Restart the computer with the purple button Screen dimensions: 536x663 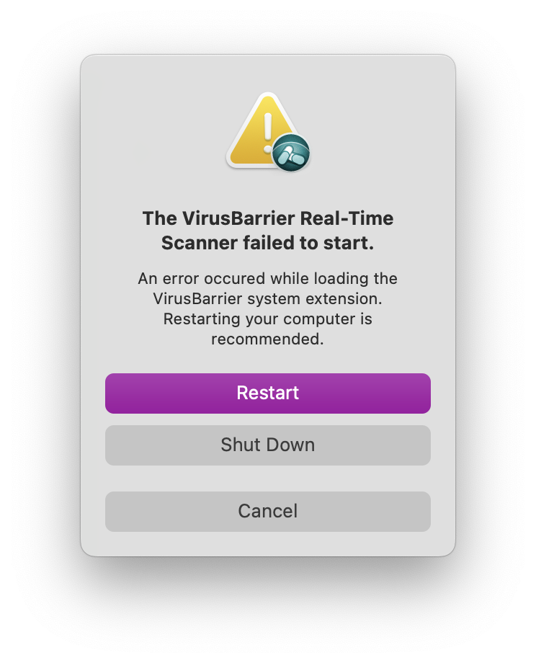(x=267, y=393)
